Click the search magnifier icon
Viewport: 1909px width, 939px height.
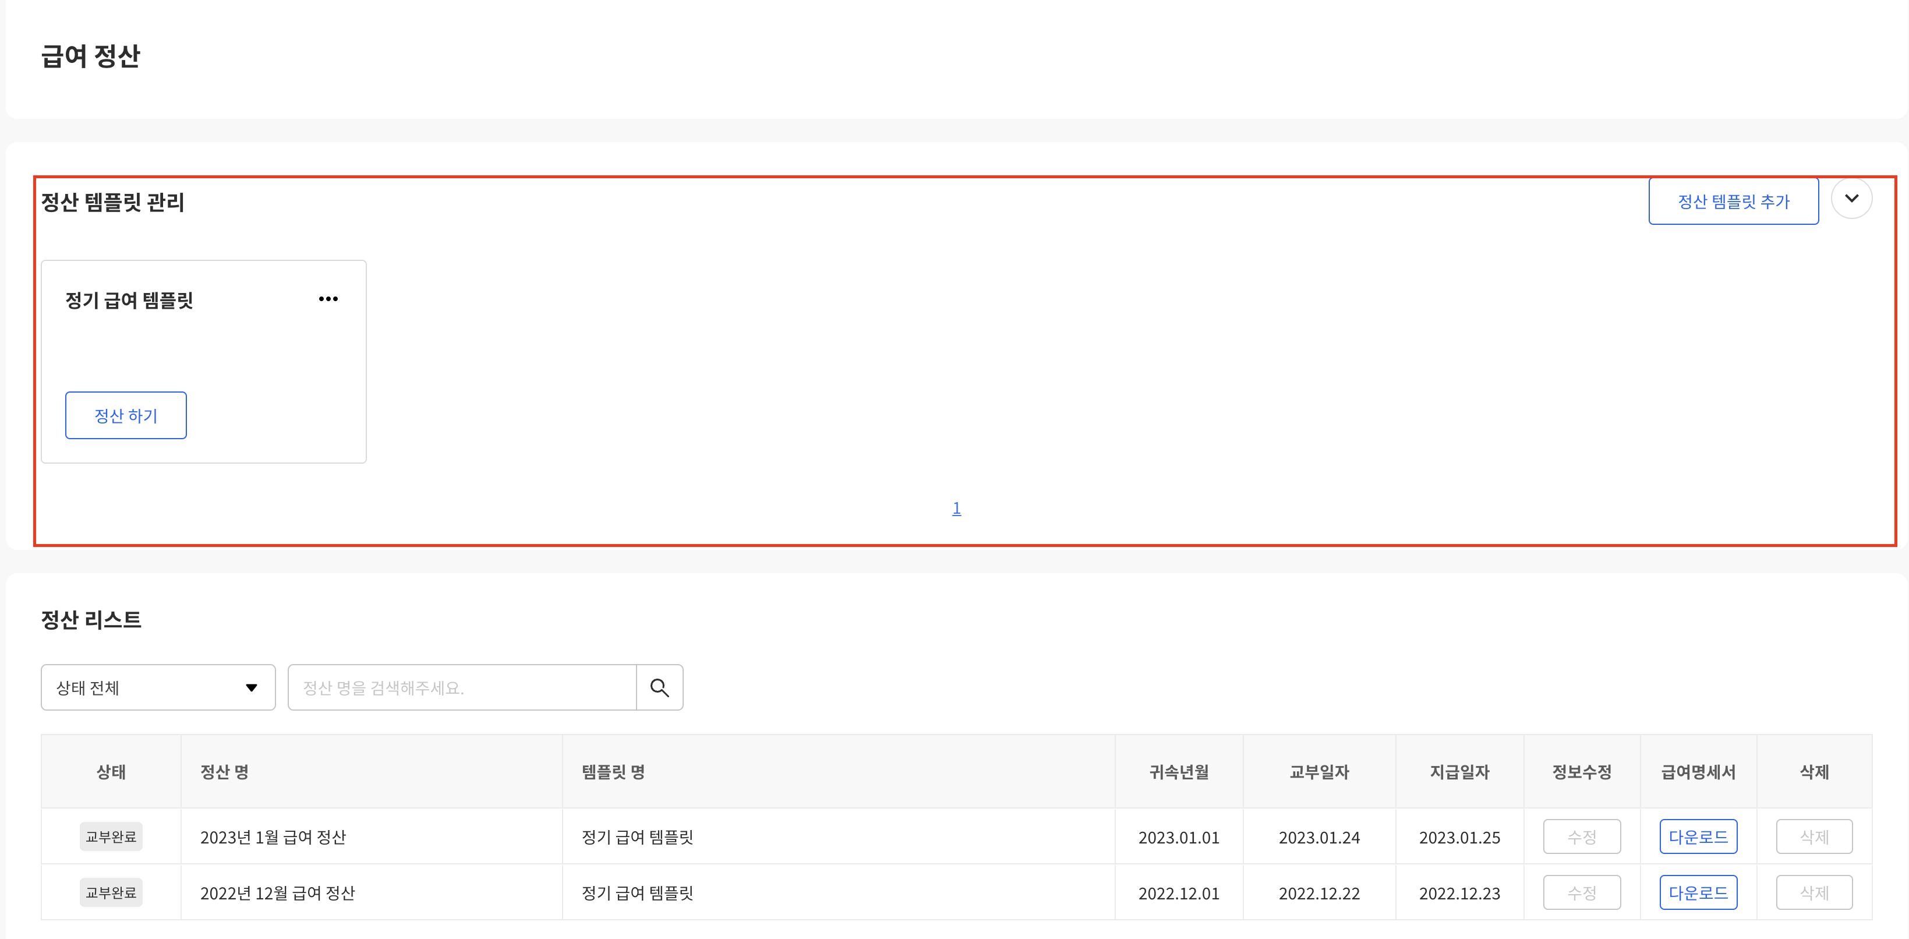pyautogui.click(x=660, y=687)
